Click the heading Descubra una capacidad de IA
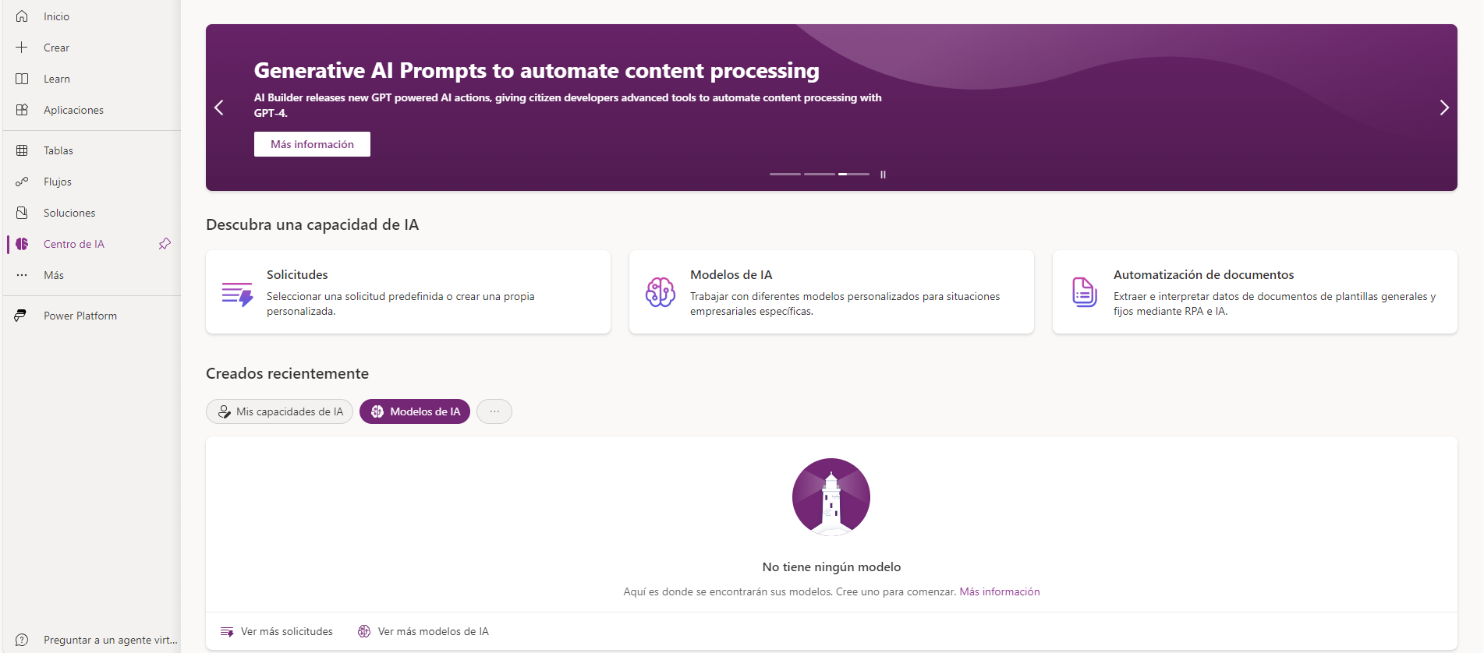This screenshot has height=653, width=1484. coord(312,225)
